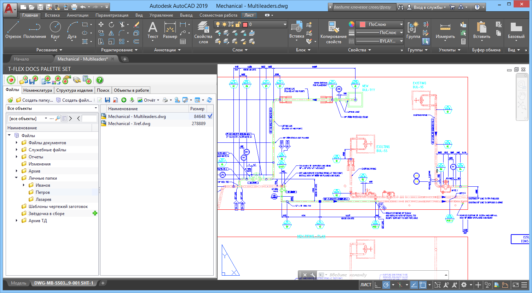This screenshot has height=293, width=532.
Task: Click the refresh icon in file toolbar
Action: pyautogui.click(x=209, y=100)
